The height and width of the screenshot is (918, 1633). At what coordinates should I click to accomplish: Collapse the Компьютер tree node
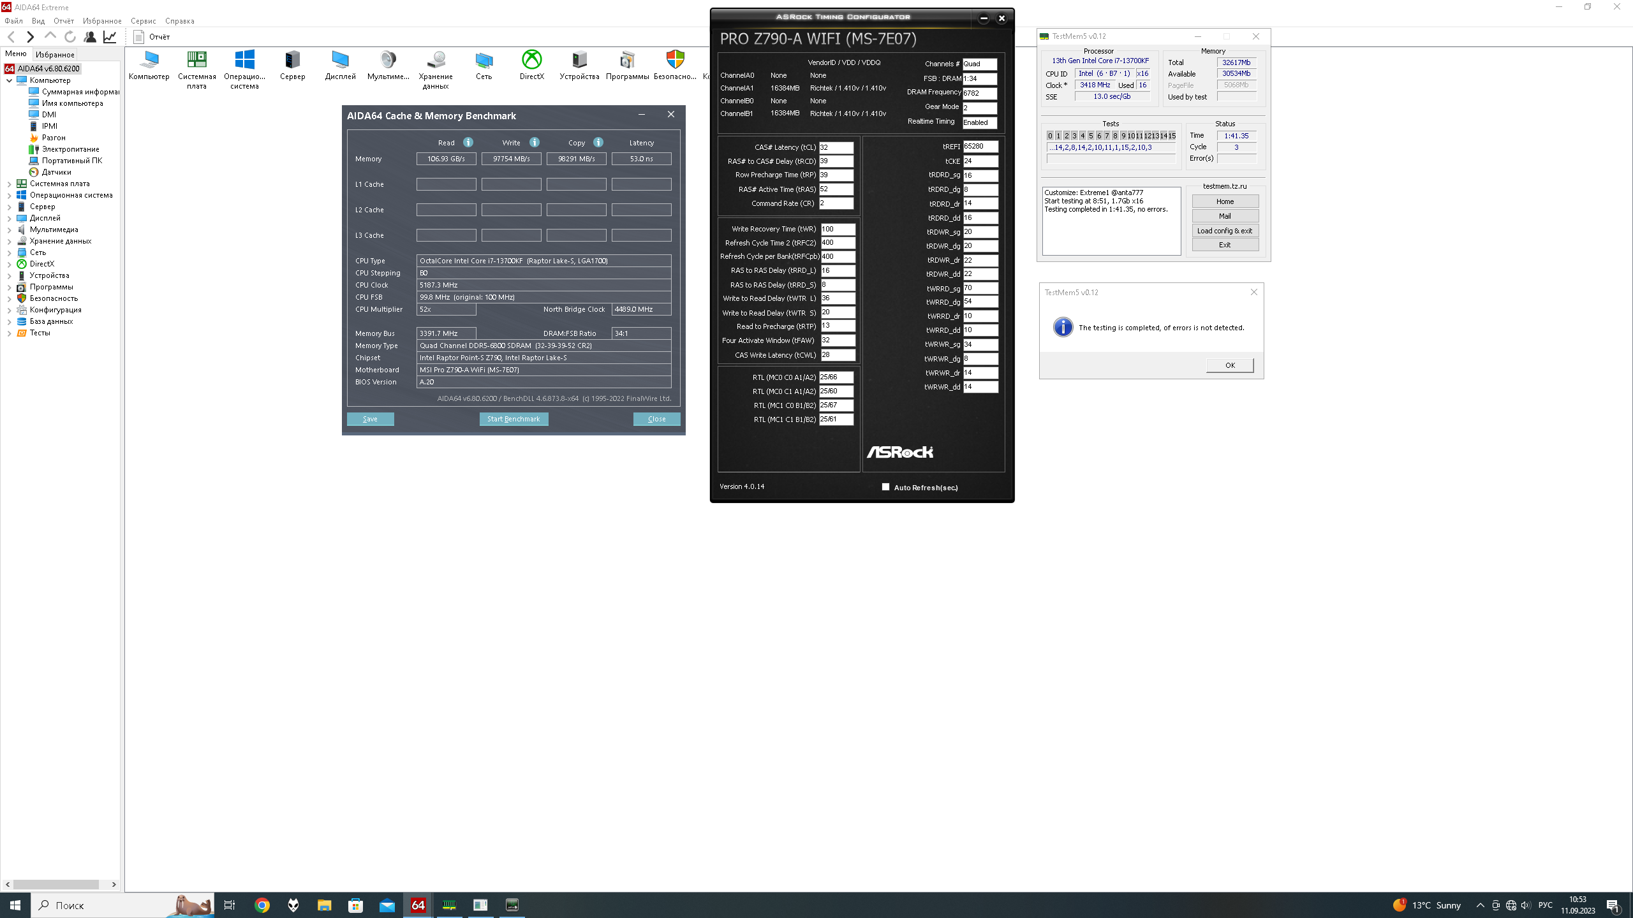point(10,80)
